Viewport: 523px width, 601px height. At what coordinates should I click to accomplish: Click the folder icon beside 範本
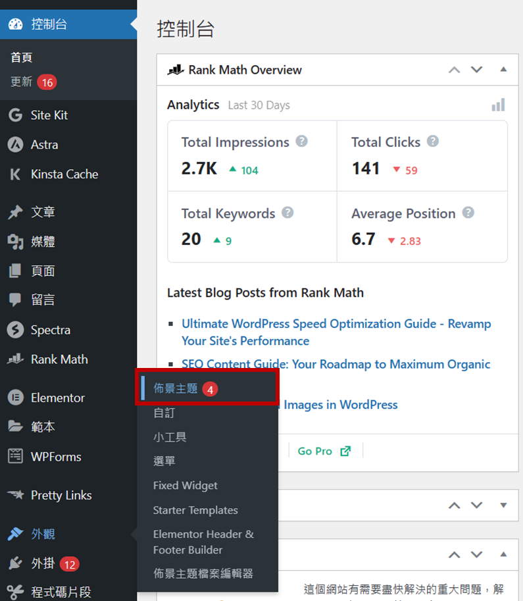coord(15,426)
